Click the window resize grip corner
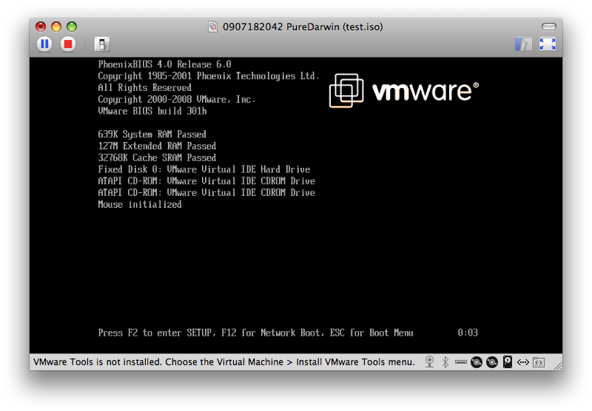The width and height of the screenshot is (592, 411). coord(557,365)
